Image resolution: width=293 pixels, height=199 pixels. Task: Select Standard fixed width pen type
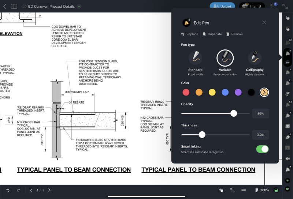(195, 58)
